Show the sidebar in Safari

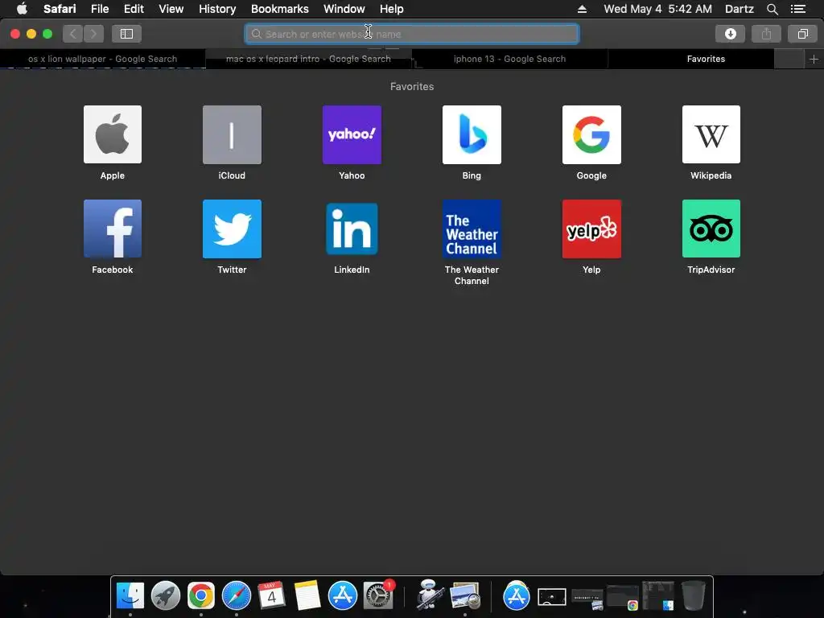(x=126, y=34)
